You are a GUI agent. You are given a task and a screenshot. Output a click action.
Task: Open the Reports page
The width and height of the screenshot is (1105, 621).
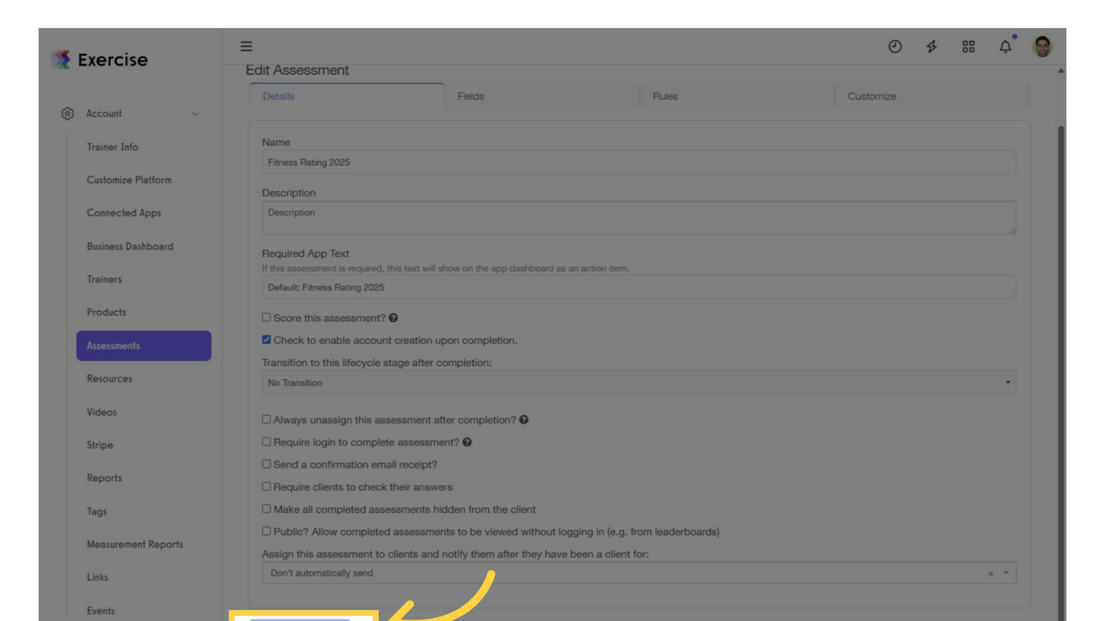tap(104, 478)
